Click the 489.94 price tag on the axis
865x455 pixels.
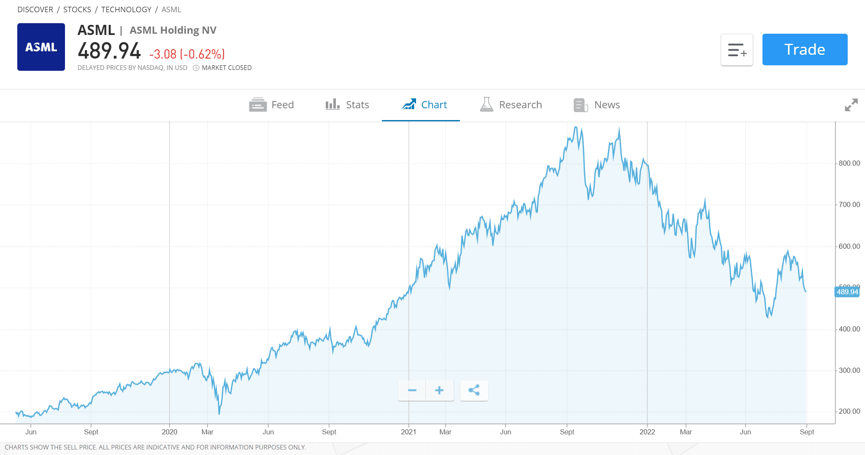pos(846,292)
